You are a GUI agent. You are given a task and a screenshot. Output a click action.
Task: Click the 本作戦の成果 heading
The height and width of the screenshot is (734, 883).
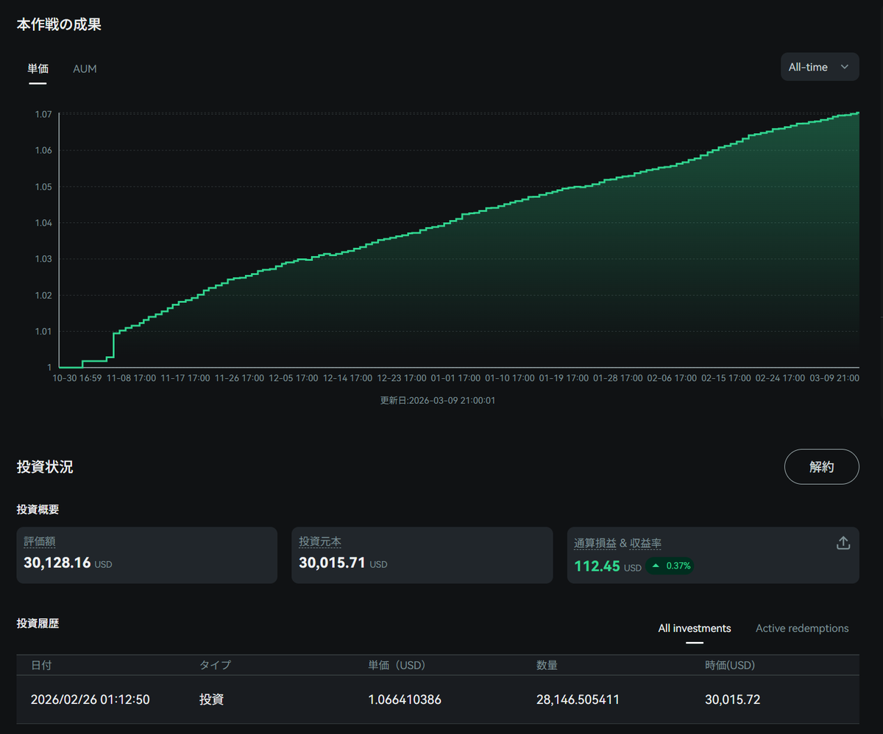tap(59, 24)
